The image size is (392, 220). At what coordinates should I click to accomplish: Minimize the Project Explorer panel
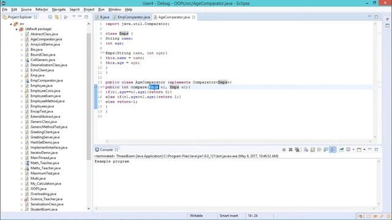[80, 16]
